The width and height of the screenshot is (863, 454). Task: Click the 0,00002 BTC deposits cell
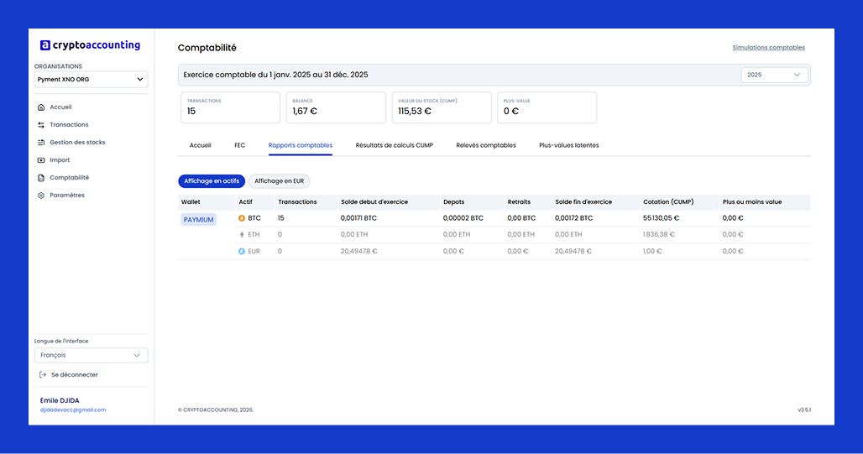point(463,218)
